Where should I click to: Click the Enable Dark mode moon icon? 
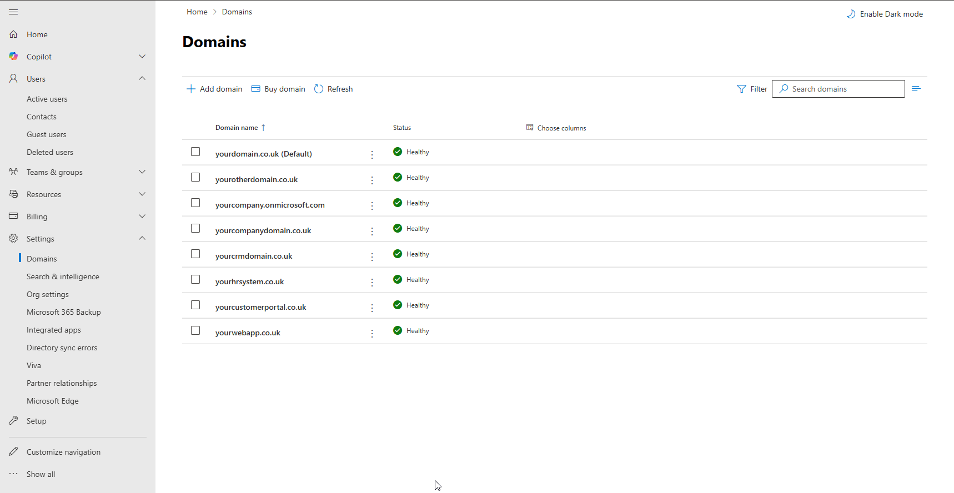[851, 14]
